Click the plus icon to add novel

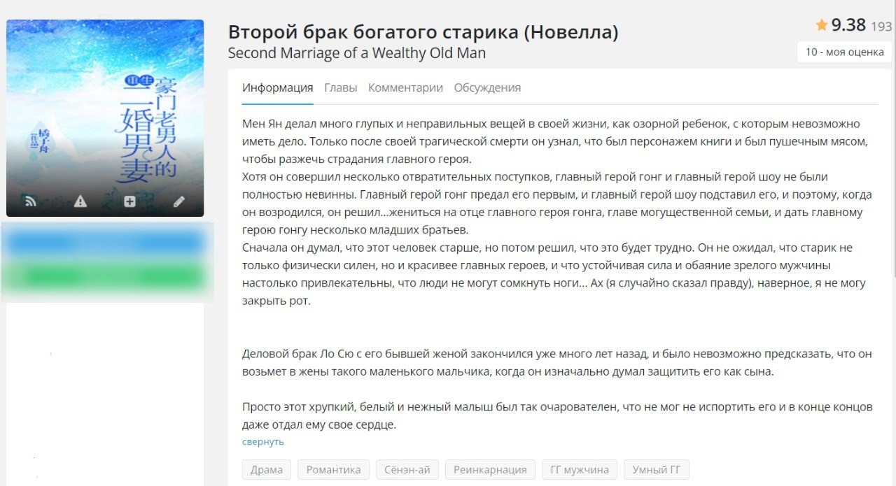[129, 201]
